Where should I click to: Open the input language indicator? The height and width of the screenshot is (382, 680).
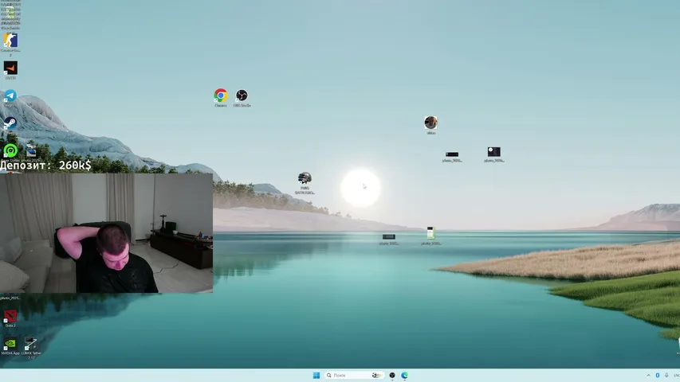point(677,375)
